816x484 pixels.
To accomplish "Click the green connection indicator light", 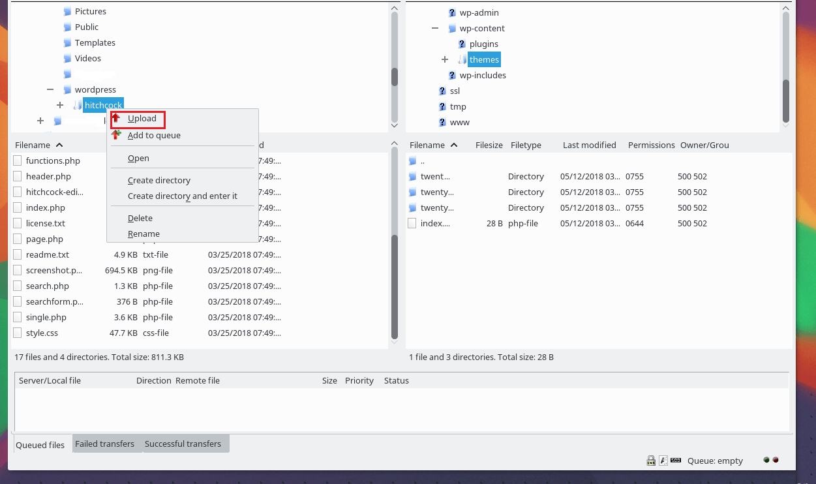I will click(x=766, y=460).
